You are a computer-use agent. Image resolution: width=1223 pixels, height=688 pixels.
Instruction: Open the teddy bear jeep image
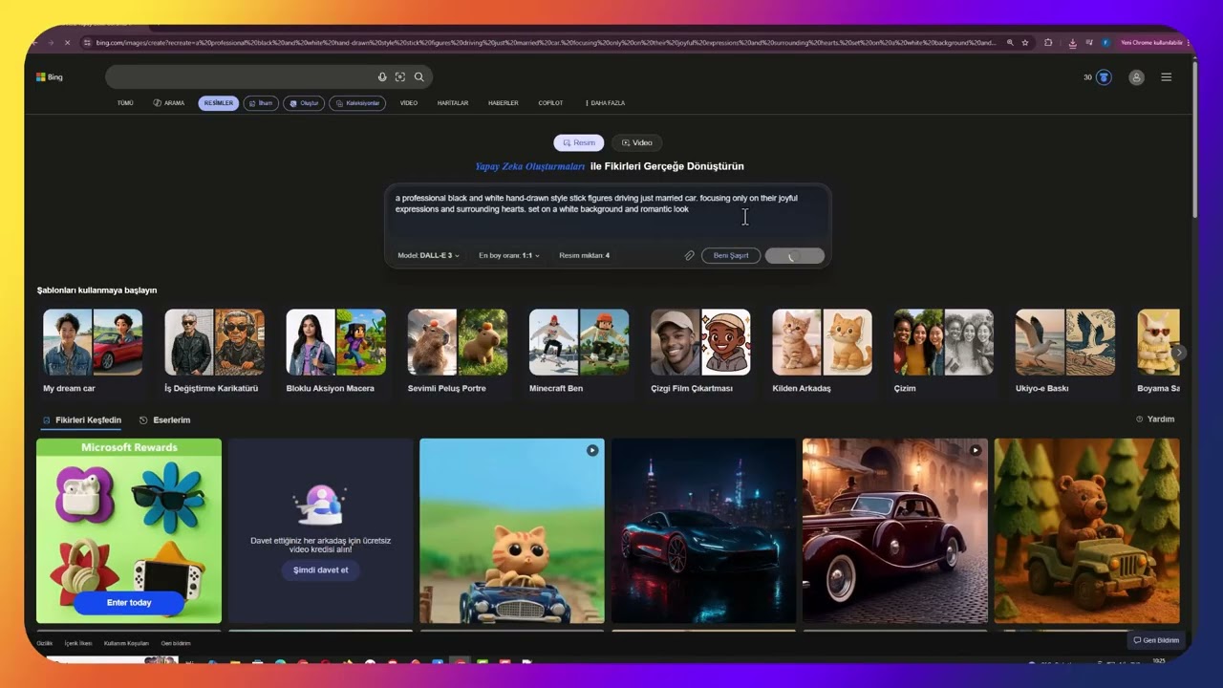click(x=1086, y=530)
